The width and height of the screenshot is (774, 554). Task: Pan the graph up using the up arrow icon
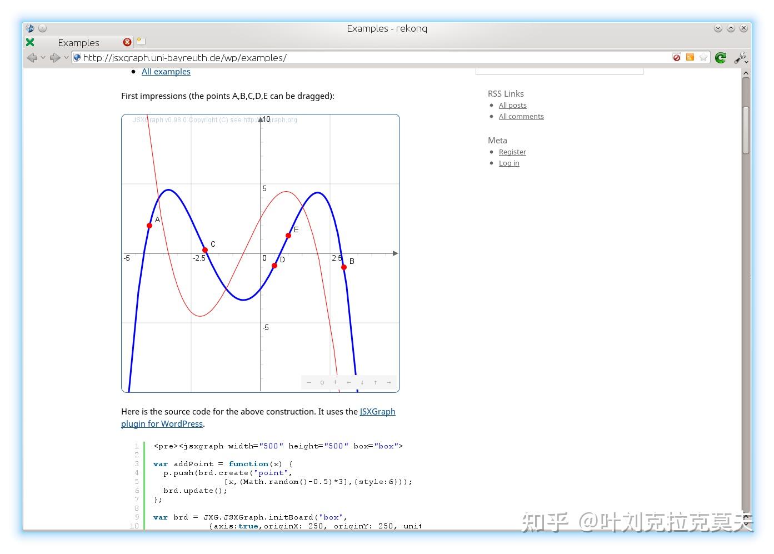(375, 382)
